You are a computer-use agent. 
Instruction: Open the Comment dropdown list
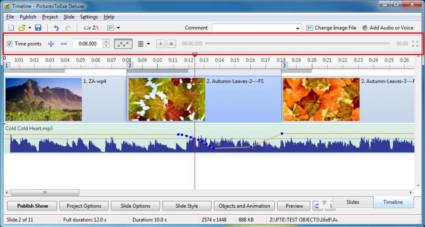(297, 28)
